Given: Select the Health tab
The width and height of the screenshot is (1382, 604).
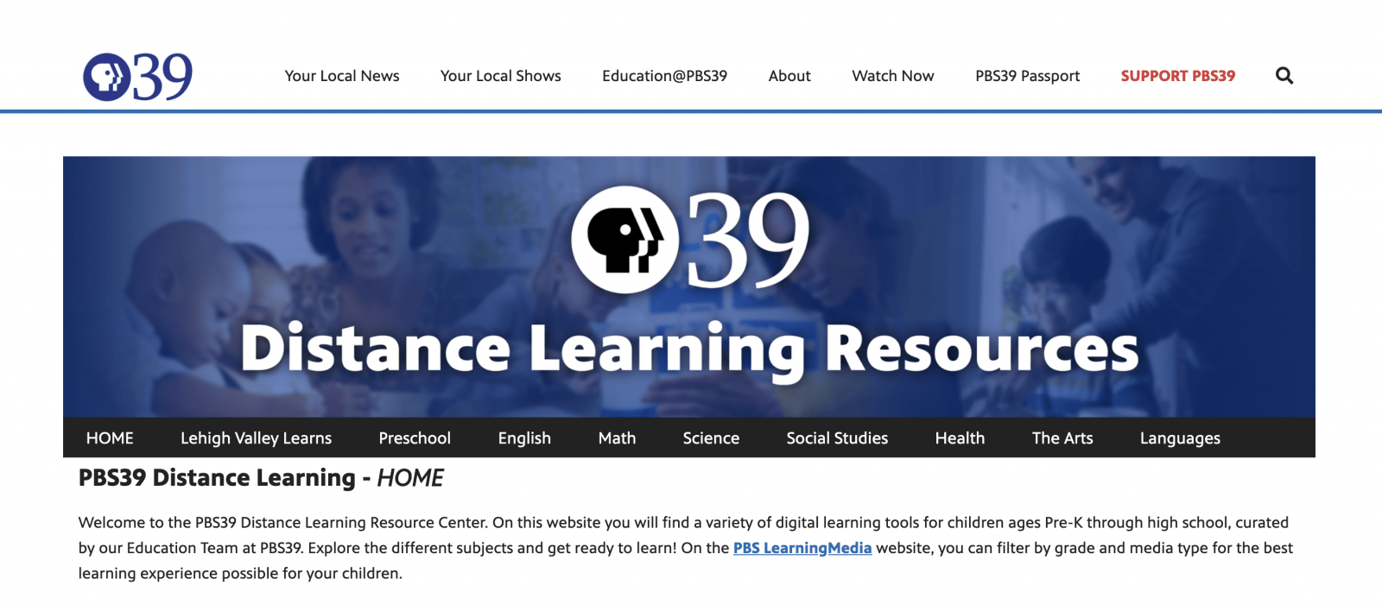Looking at the screenshot, I should click(960, 438).
